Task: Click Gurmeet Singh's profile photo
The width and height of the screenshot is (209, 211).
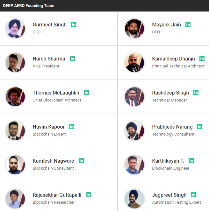Action: pyautogui.click(x=15, y=28)
